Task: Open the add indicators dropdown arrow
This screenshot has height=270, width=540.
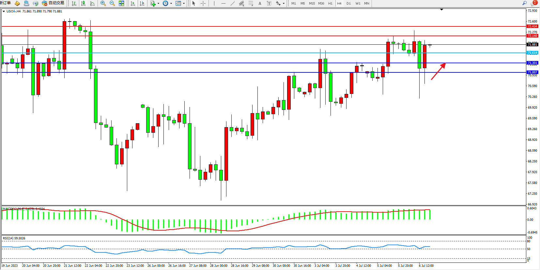Action: [158, 4]
